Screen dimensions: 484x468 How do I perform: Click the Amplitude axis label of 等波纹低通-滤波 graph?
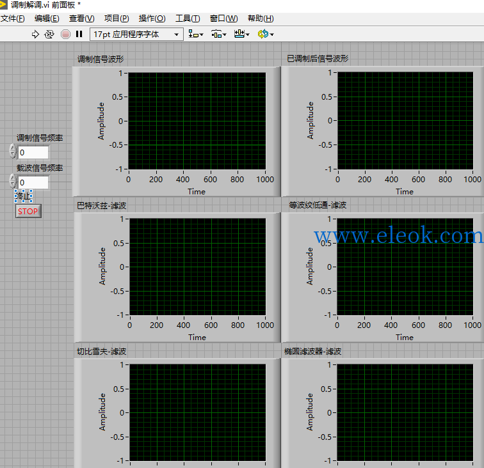tap(310, 266)
